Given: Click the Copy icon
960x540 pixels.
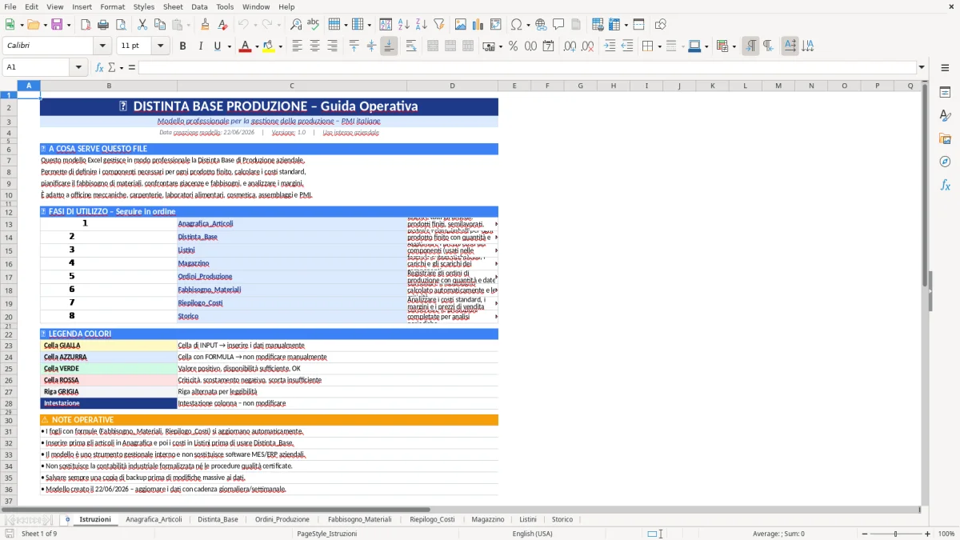Looking at the screenshot, I should (x=160, y=25).
